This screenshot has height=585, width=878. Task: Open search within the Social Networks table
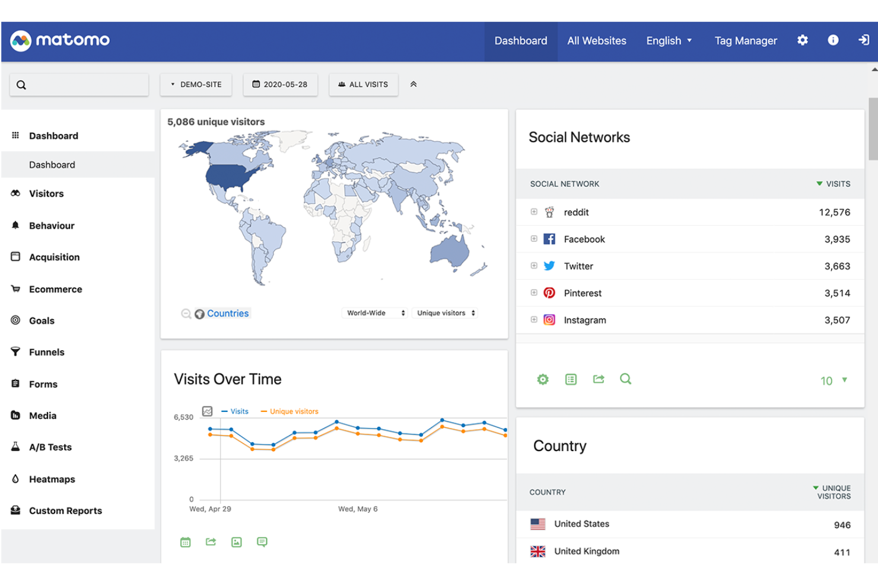(625, 379)
